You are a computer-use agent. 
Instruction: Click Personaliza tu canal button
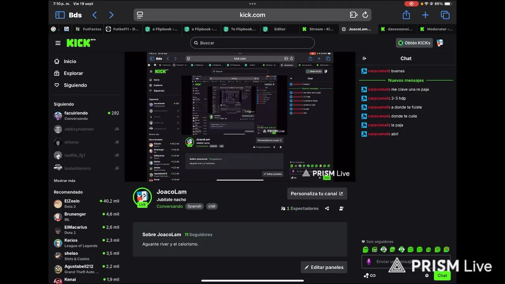317,194
